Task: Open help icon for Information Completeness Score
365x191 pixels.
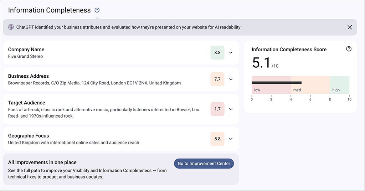Action: point(349,49)
